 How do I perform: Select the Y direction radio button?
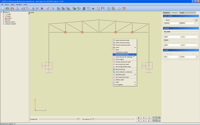(187, 54)
